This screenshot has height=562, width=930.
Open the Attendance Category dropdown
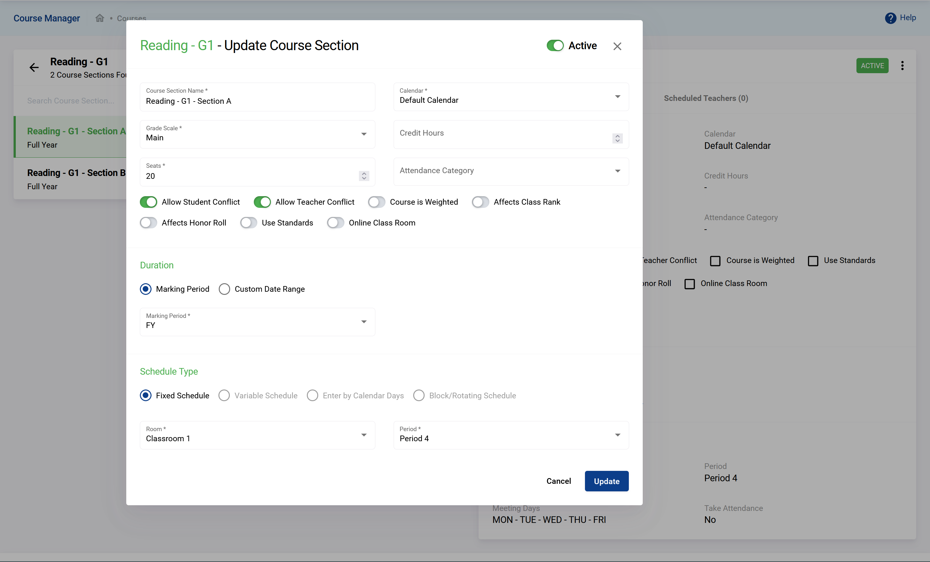coord(511,171)
